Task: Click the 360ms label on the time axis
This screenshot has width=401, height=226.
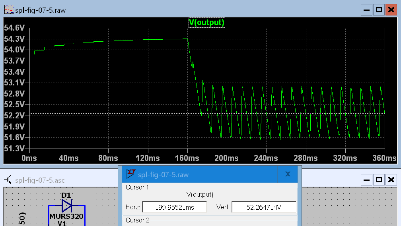Action: point(384,158)
